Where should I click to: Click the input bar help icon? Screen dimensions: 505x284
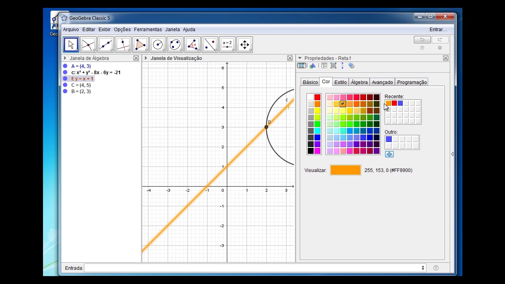pyautogui.click(x=436, y=268)
